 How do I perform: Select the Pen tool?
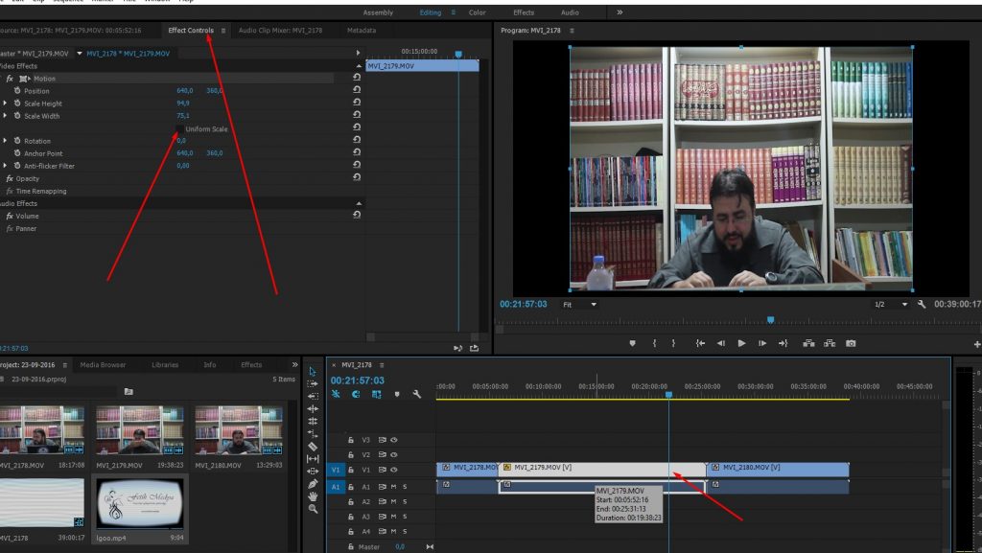point(313,484)
